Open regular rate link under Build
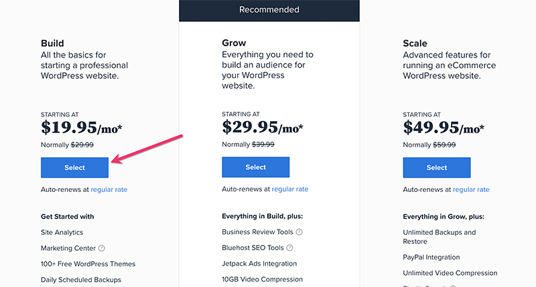The image size is (536, 287). (x=109, y=190)
